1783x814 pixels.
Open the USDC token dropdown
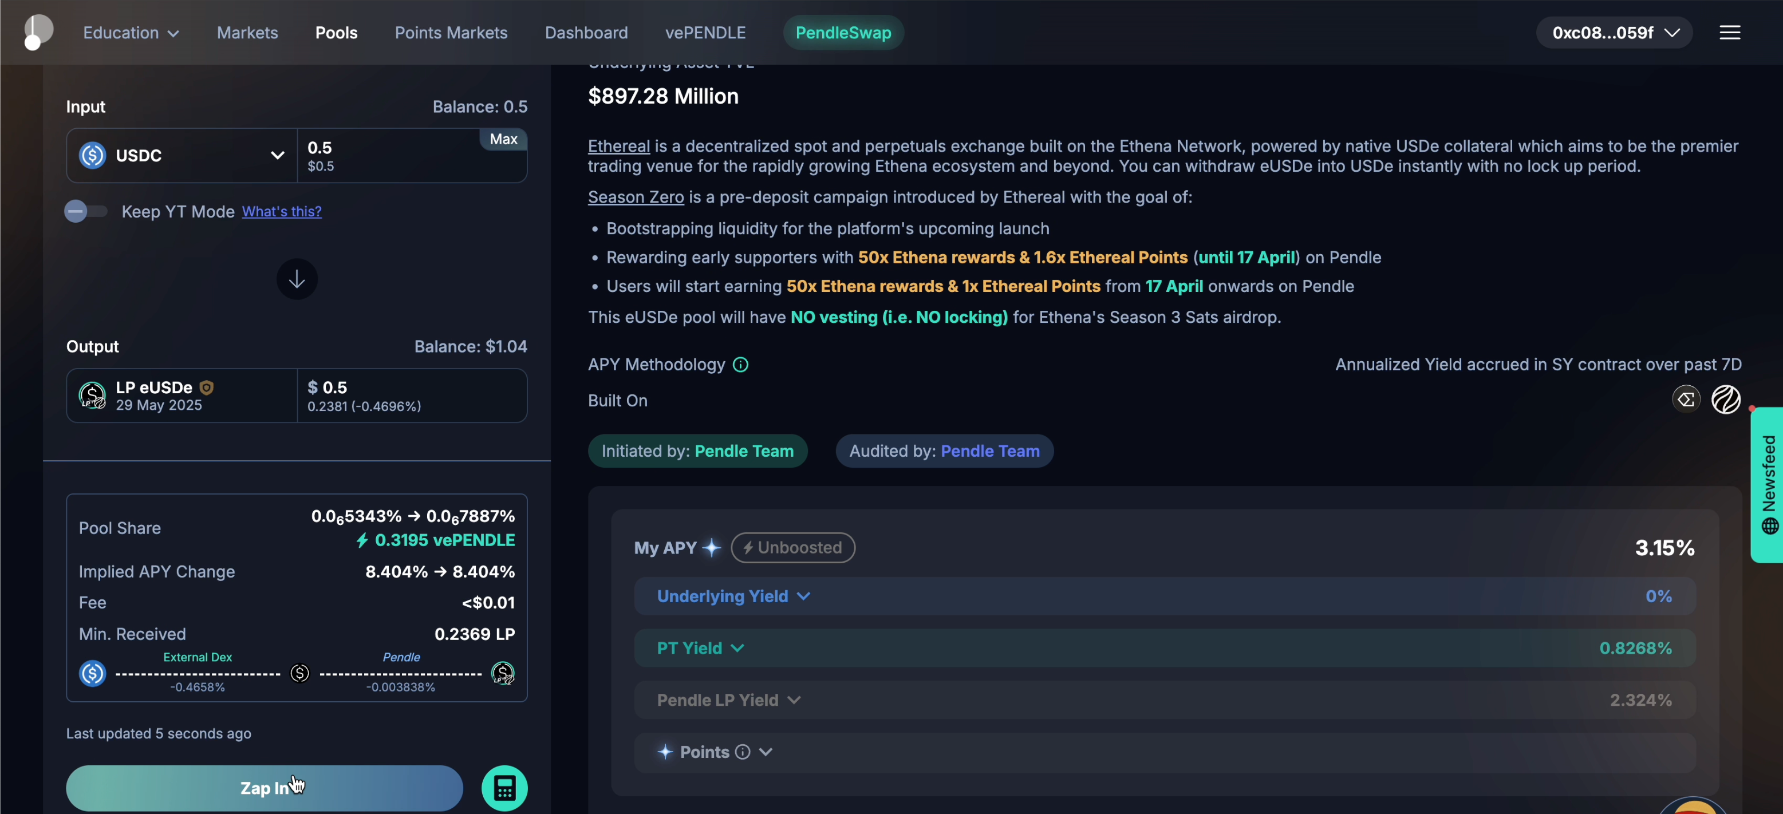pyautogui.click(x=182, y=155)
